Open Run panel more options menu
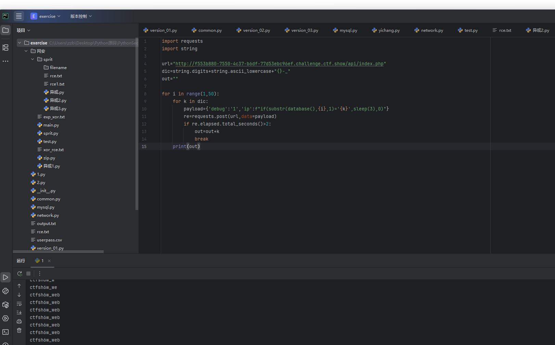The height and width of the screenshot is (345, 555). coord(40,274)
